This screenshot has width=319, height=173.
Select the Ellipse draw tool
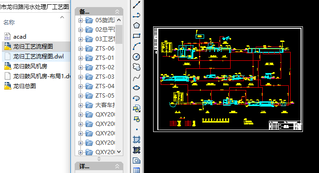pyautogui.click(x=137, y=88)
